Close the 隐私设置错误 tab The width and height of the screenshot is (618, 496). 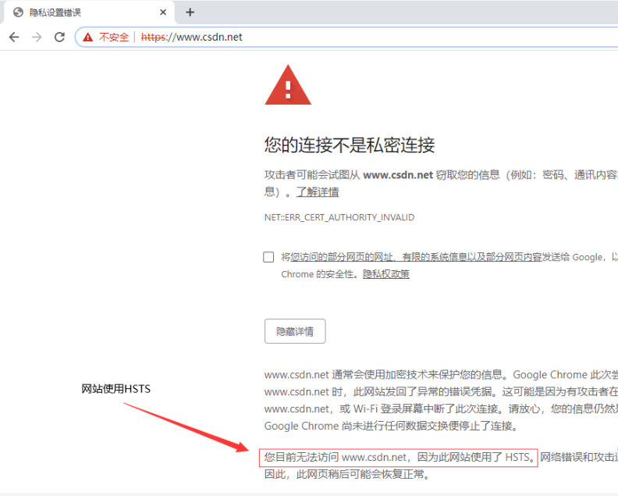163,12
